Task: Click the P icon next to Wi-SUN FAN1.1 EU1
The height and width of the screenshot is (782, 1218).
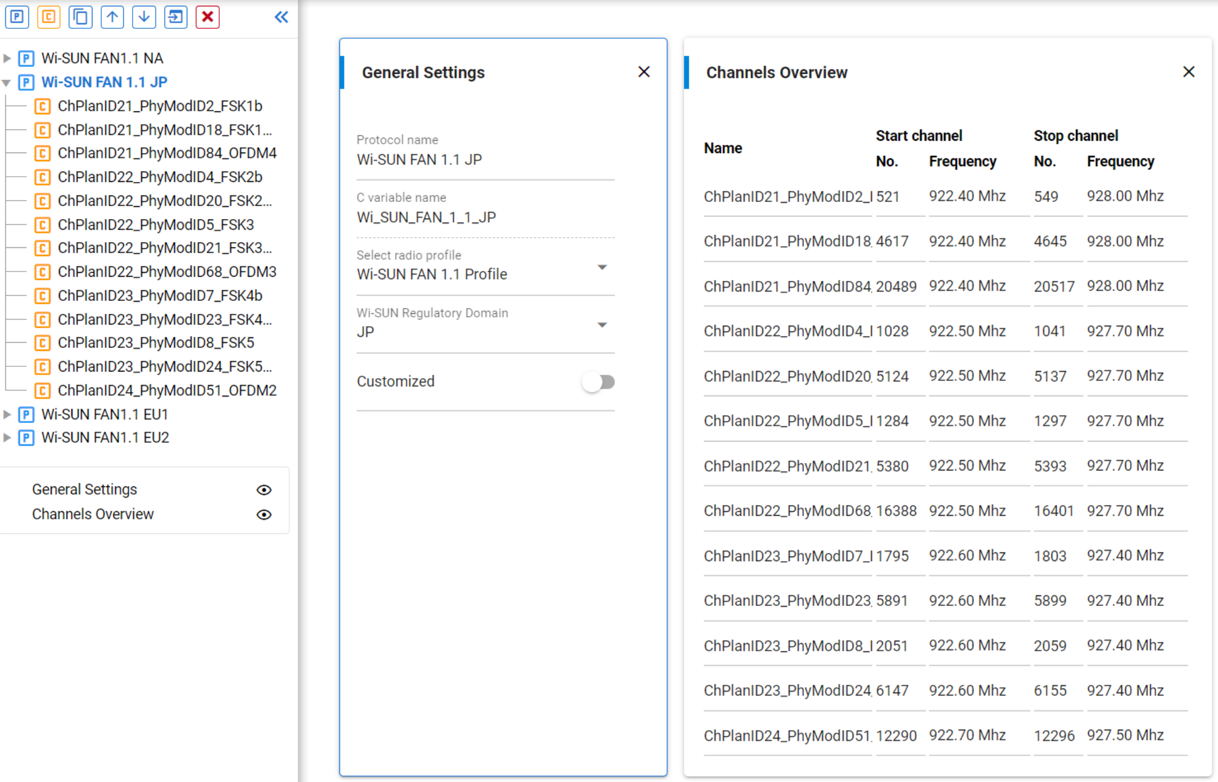Action: [x=26, y=415]
